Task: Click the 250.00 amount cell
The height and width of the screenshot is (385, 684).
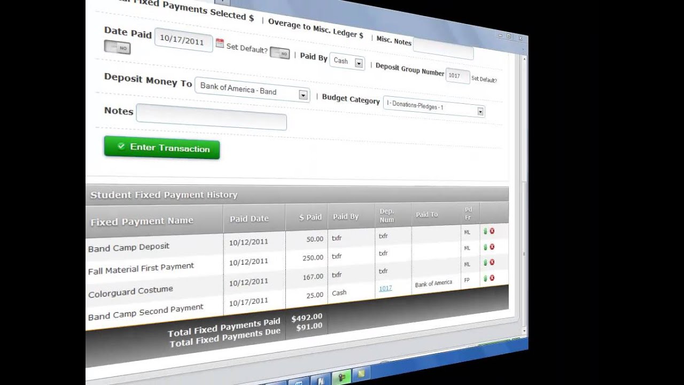Action: (313, 258)
